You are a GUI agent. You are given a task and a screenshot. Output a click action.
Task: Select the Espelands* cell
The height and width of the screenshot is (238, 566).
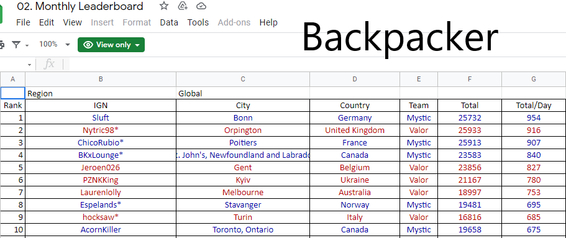point(101,205)
